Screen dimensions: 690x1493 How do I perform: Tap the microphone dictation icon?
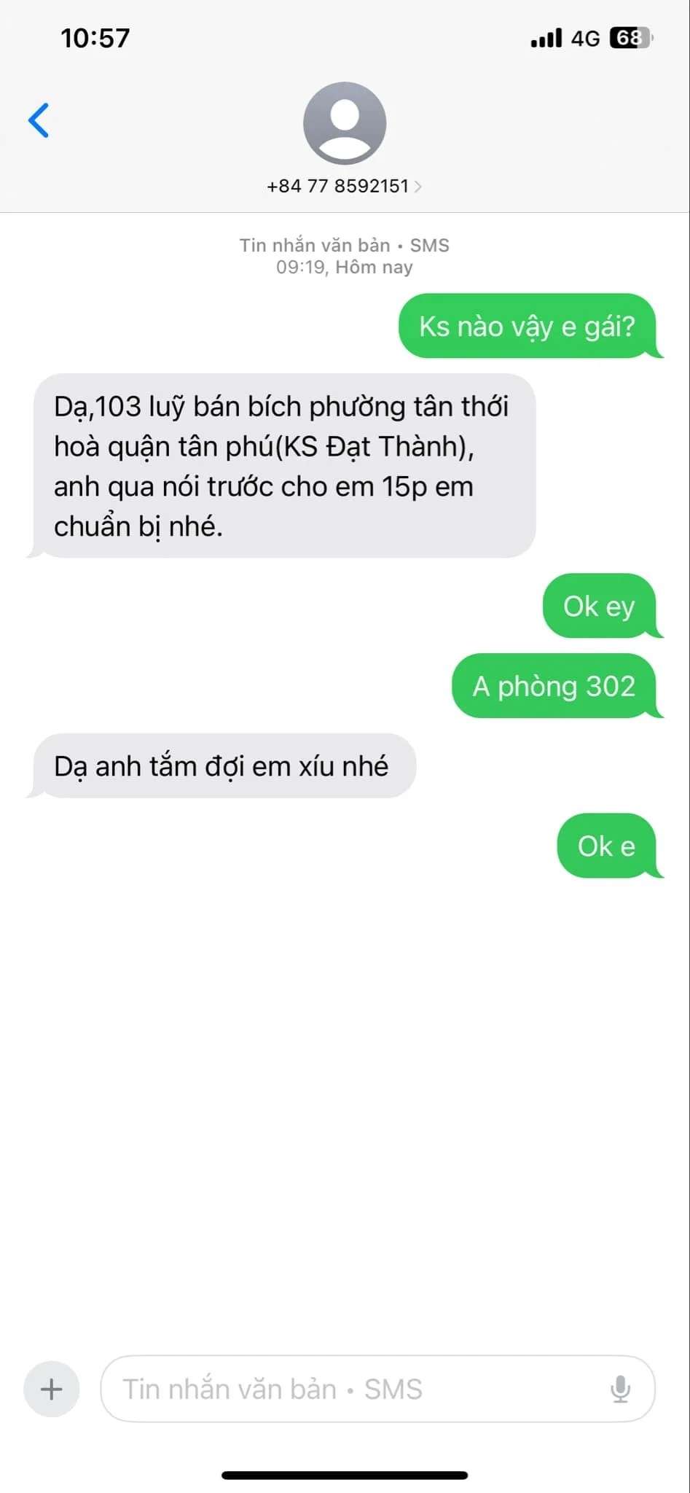pos(620,1389)
